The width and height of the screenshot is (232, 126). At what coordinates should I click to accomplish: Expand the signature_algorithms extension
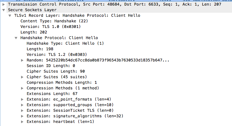point(22,116)
